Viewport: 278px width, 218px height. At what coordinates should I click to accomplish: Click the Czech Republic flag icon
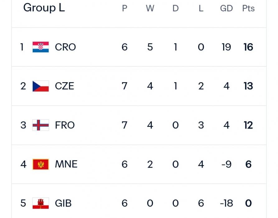pyautogui.click(x=40, y=86)
